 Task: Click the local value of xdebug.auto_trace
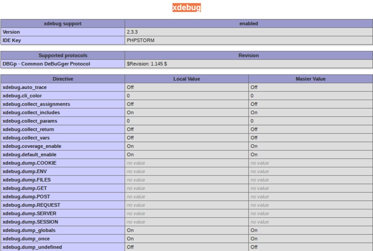pyautogui.click(x=130, y=87)
